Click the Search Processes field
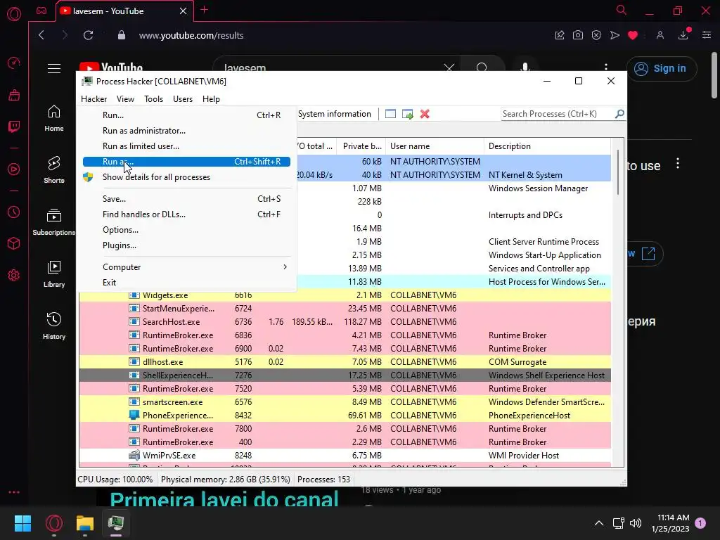The width and height of the screenshot is (720, 540). 557,114
